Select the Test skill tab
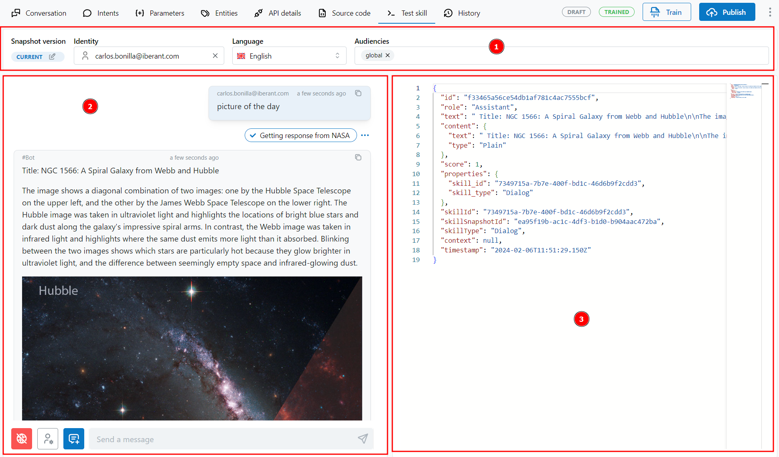This screenshot has width=779, height=457. pyautogui.click(x=407, y=13)
